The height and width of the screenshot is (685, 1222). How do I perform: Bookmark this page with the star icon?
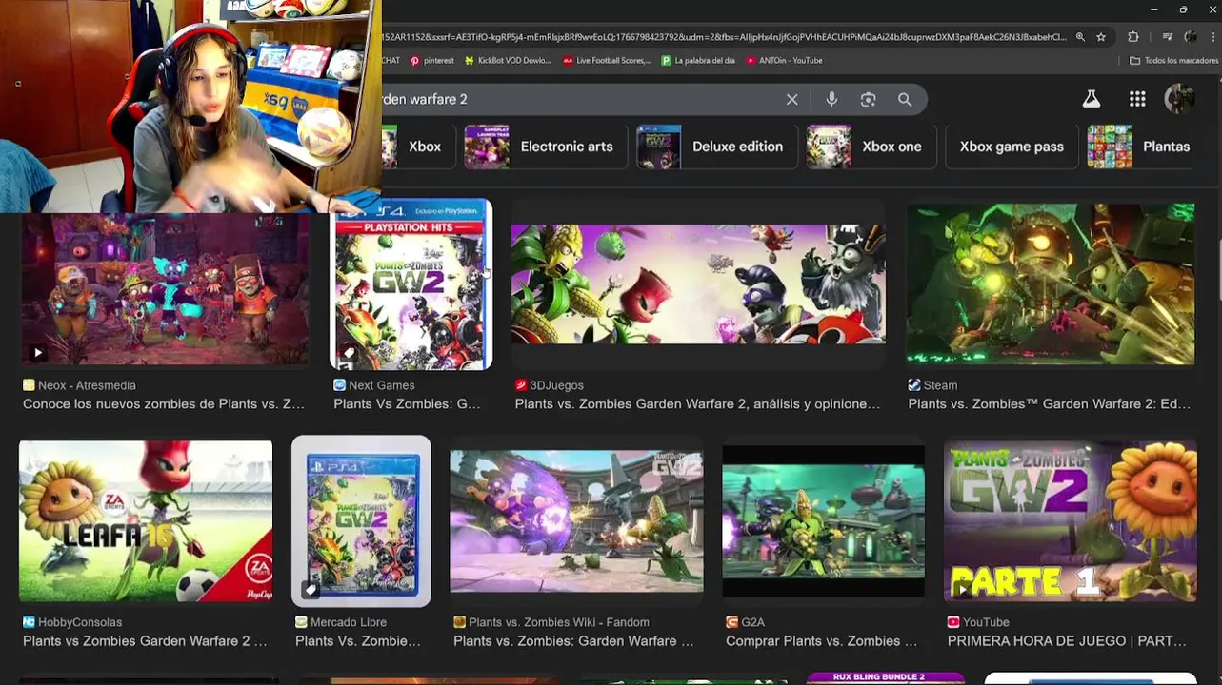(x=1101, y=37)
